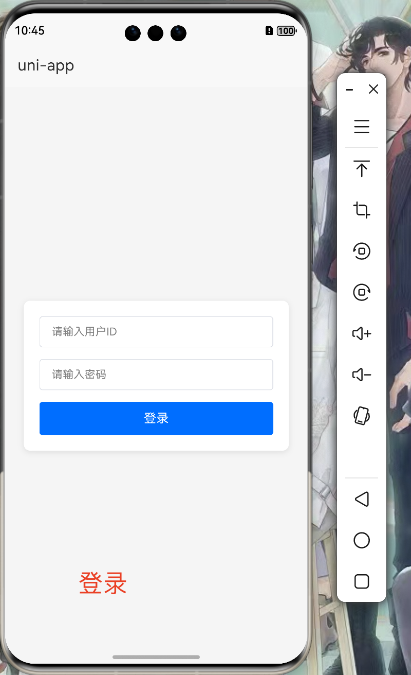The width and height of the screenshot is (411, 675).
Task: Decrease volume with speaker minus icon
Action: point(362,375)
